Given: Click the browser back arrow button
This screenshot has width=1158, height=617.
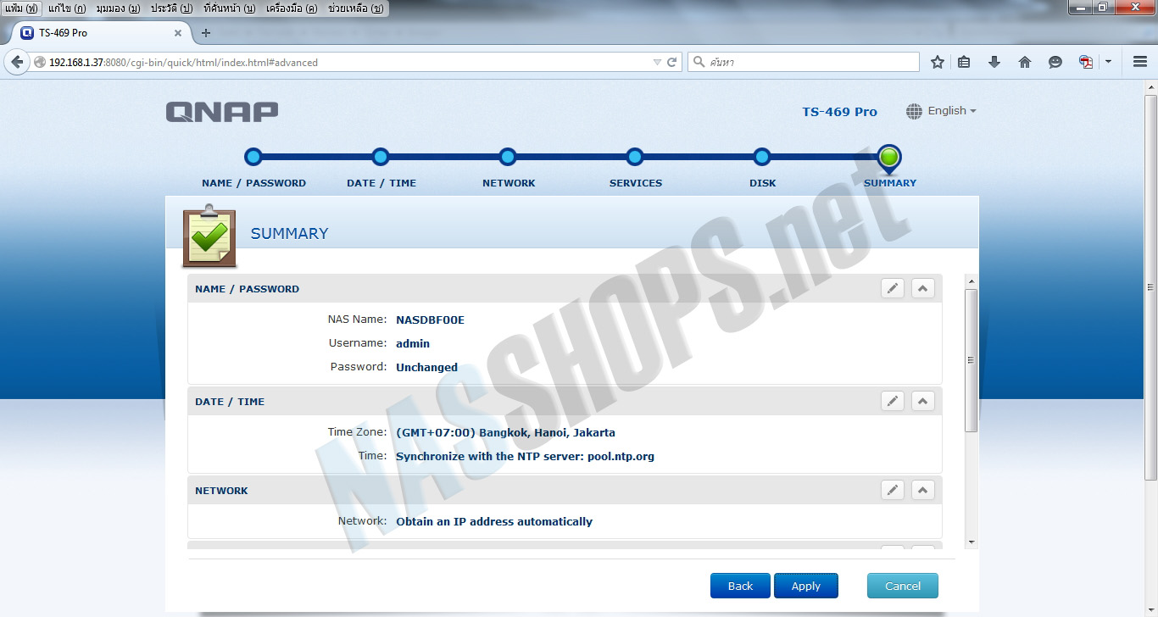Looking at the screenshot, I should pyautogui.click(x=15, y=62).
